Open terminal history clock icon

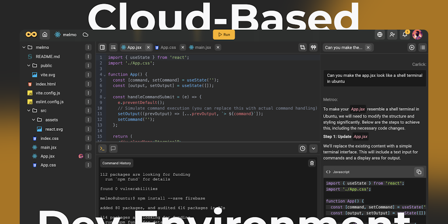pyautogui.click(x=303, y=148)
